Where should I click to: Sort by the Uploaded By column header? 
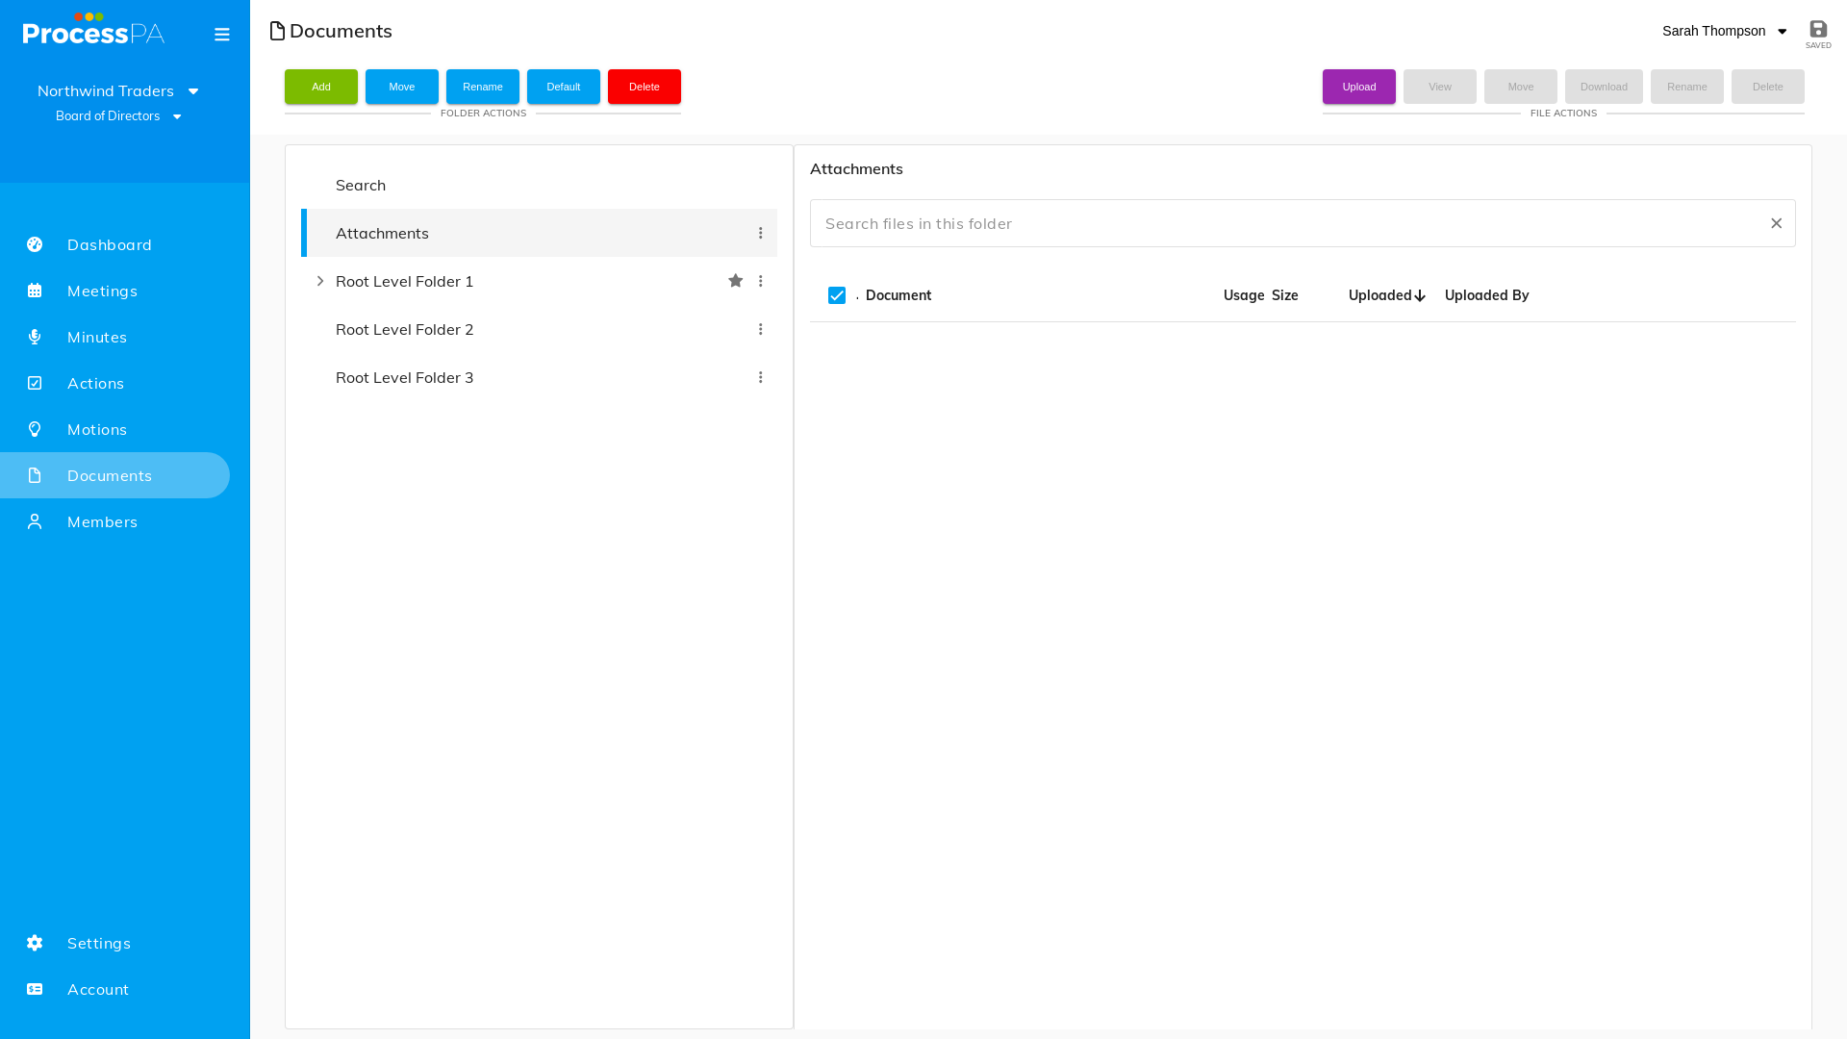(1486, 295)
